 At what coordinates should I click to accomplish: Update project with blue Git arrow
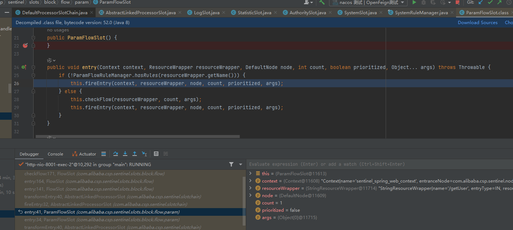480,2
